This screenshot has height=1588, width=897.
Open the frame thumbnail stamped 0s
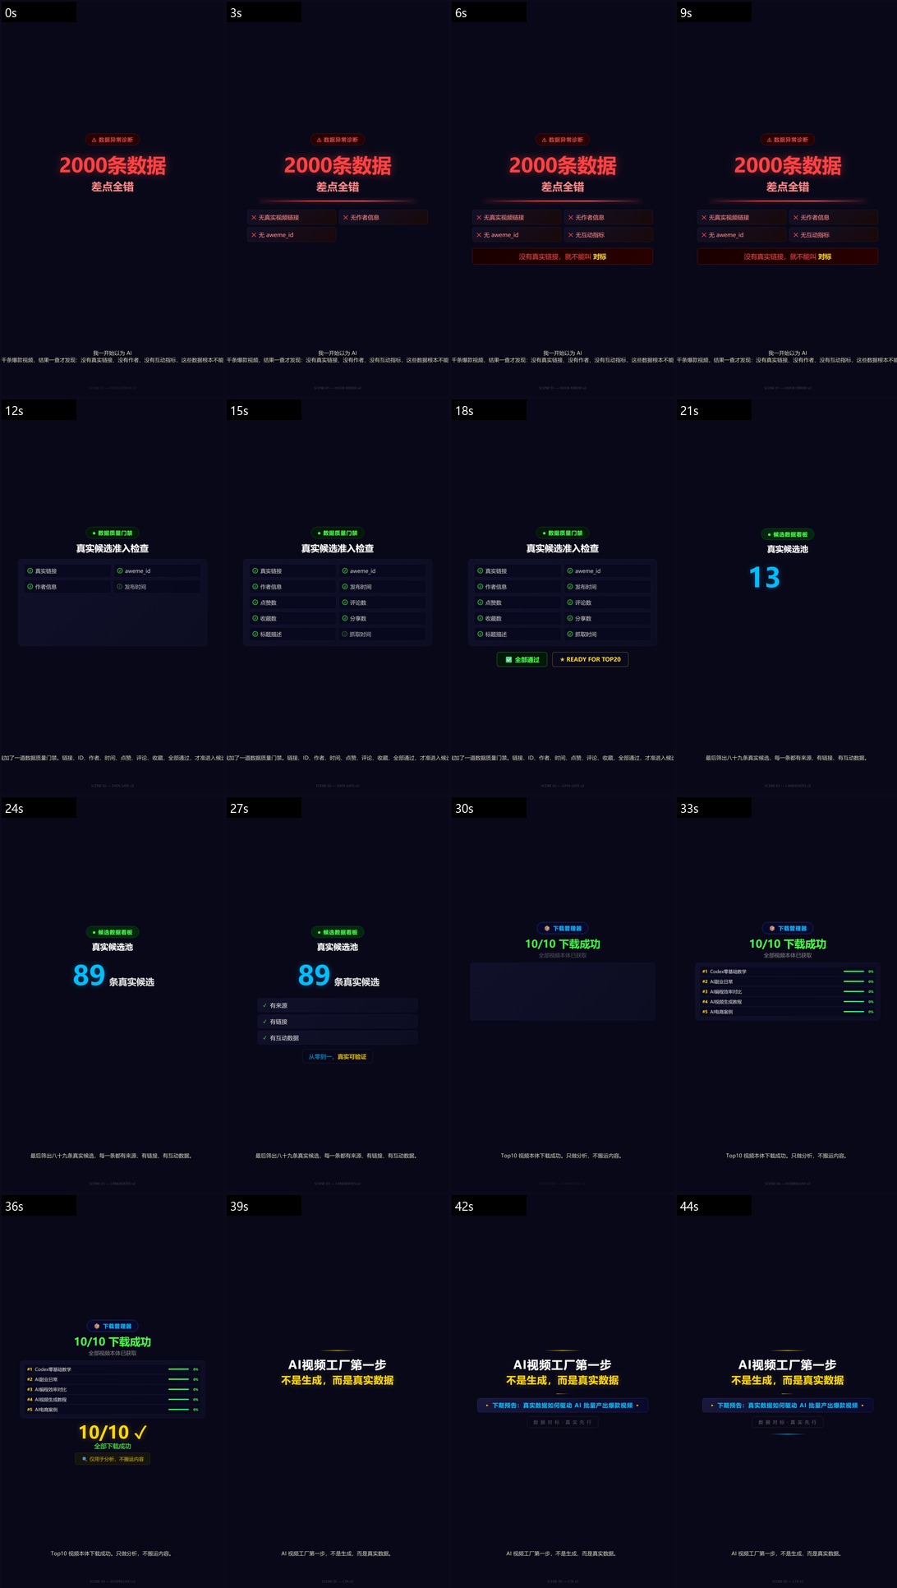point(113,198)
